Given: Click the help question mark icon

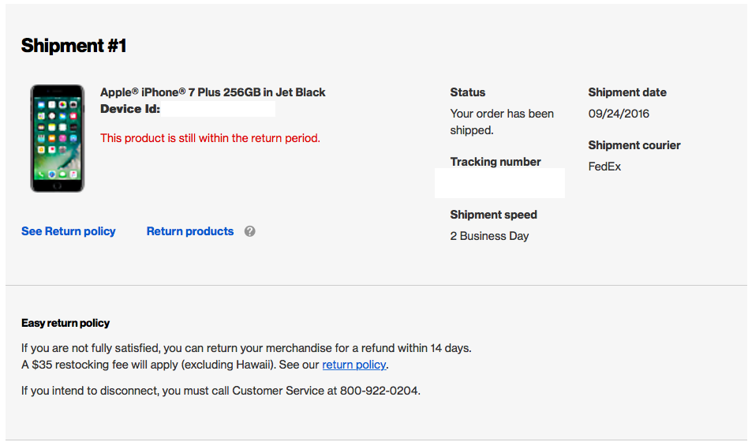Looking at the screenshot, I should click(x=249, y=231).
